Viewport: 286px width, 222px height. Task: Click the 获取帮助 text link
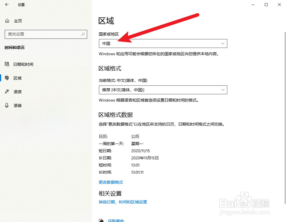tap(115, 221)
